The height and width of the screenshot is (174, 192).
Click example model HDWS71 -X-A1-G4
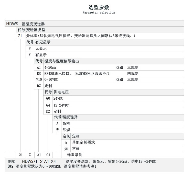[39, 161]
